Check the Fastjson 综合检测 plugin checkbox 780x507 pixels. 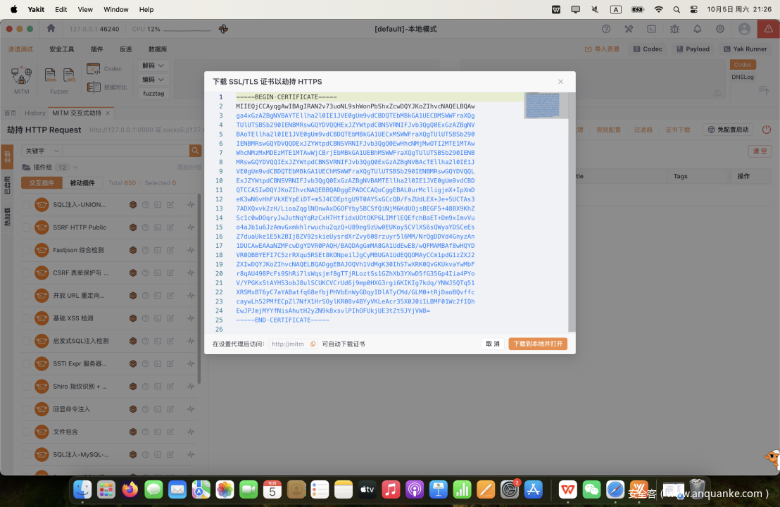26,250
